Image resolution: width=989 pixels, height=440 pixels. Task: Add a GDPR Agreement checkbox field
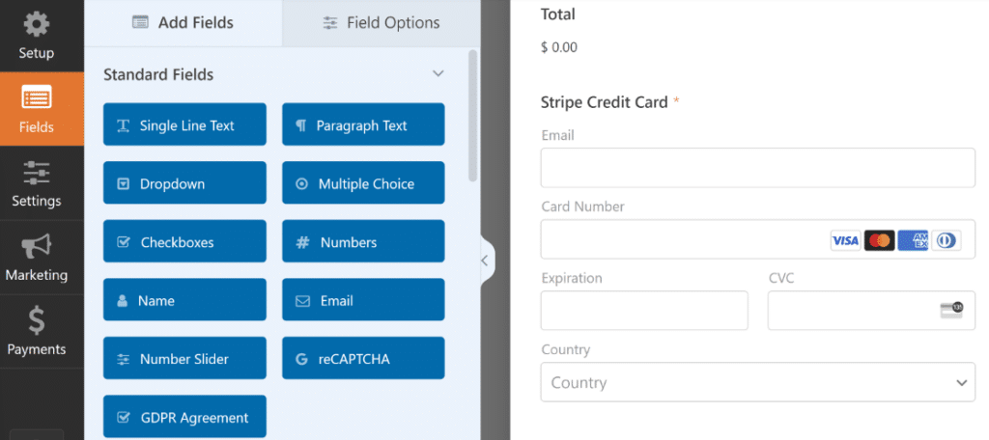(x=184, y=418)
